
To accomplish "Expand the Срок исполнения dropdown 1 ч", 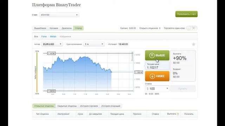I will [x=94, y=44].
